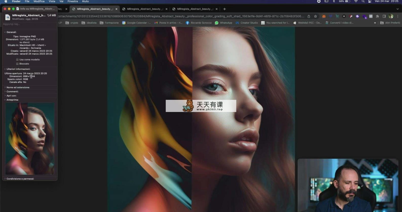Open Riccardo Scrocca Facebook bookmark
This screenshot has width=402, height=212.
[x=199, y=23]
